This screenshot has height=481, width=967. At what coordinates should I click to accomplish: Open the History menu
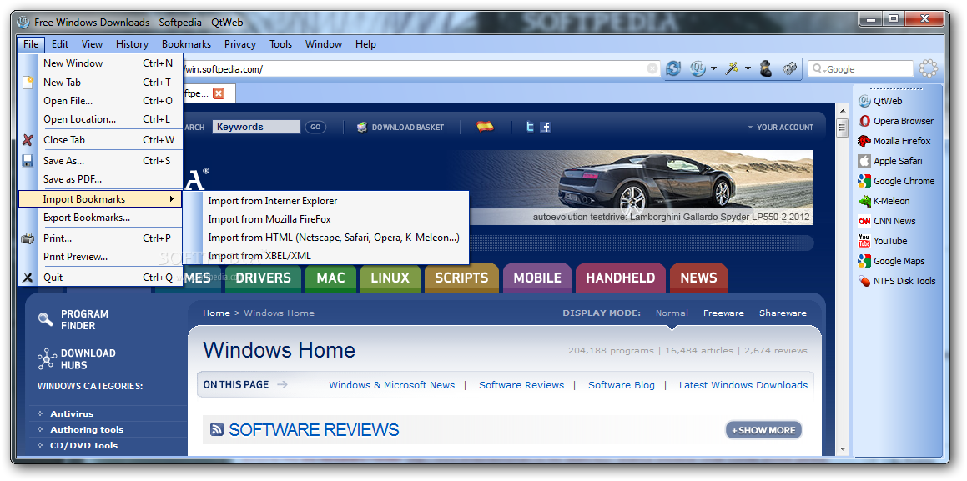[x=132, y=43]
